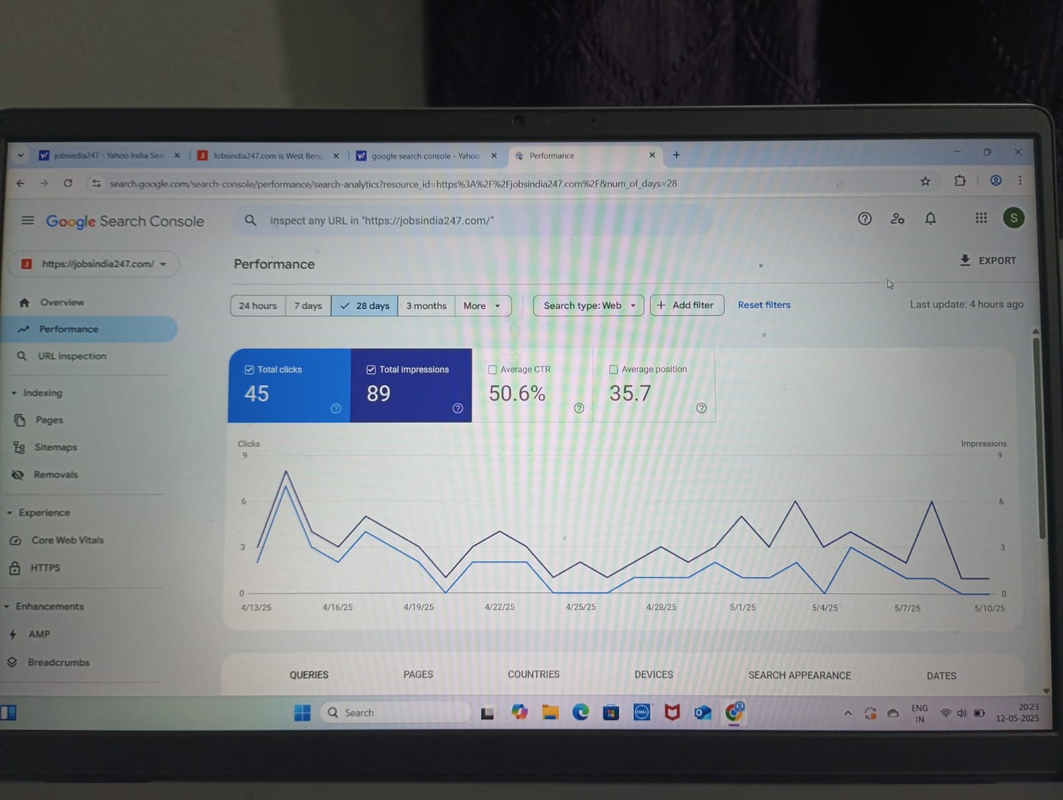This screenshot has height=800, width=1063.
Task: Open Users and settings management icon
Action: pyautogui.click(x=898, y=219)
